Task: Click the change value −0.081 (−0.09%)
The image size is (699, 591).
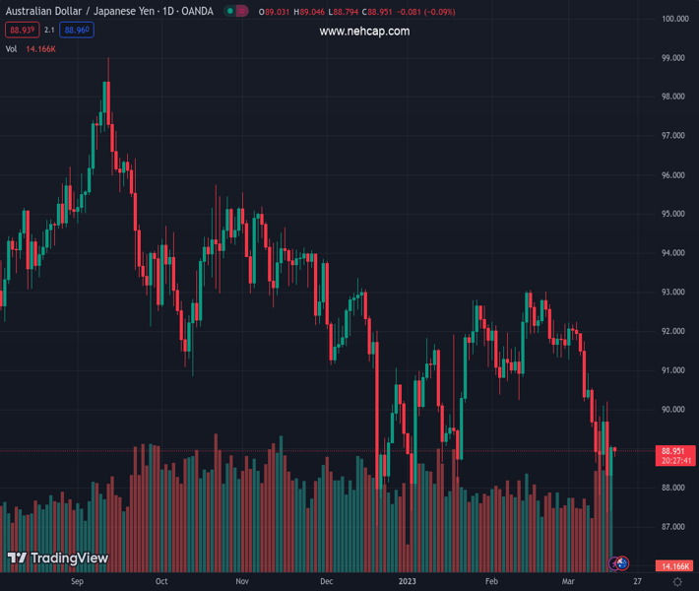Action: 425,12
